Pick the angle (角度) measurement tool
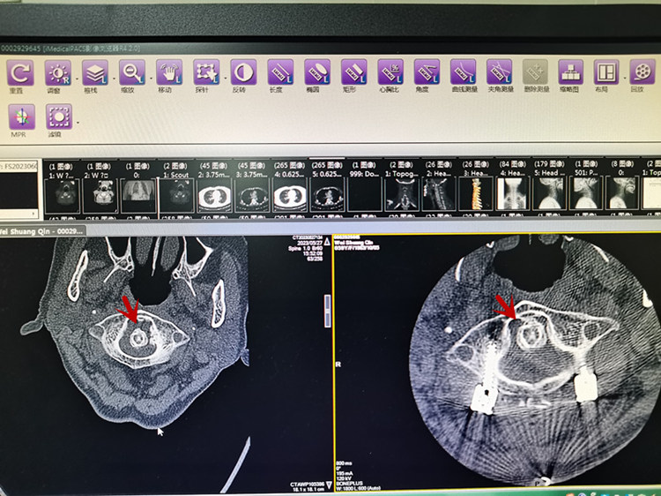The image size is (661, 496). [x=427, y=72]
